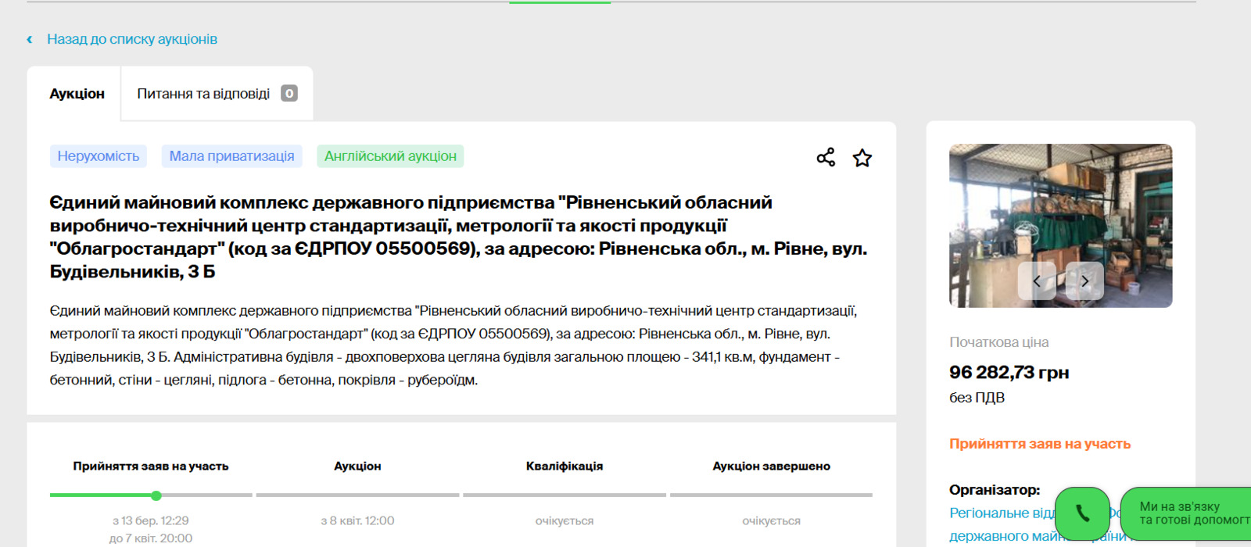Screen dimensions: 1251x547
Task: Click the 'Кваліфікація' stage bar
Action: tap(564, 495)
